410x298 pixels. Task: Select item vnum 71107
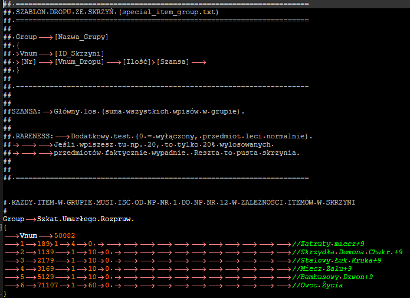pyautogui.click(x=48, y=285)
